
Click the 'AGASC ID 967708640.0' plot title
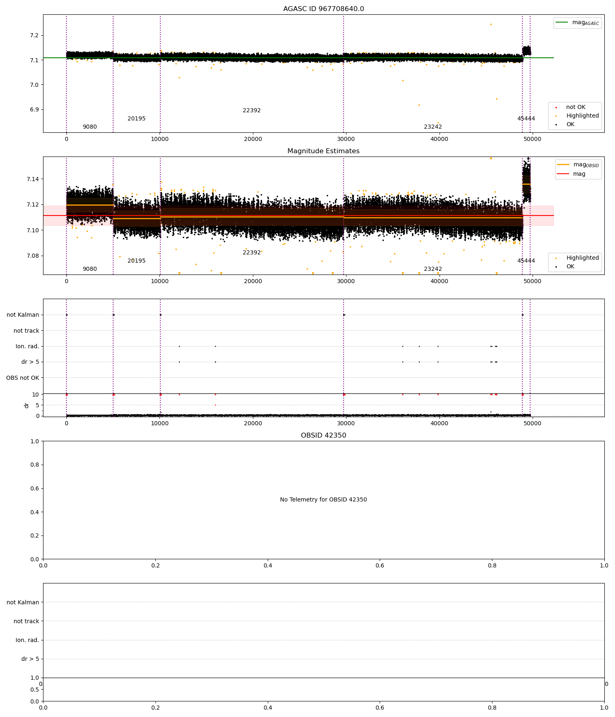(323, 9)
